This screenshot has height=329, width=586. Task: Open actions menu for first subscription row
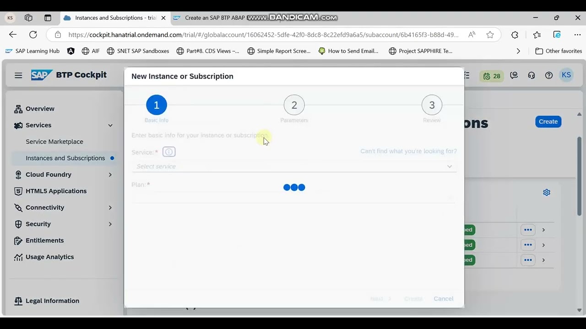point(528,230)
